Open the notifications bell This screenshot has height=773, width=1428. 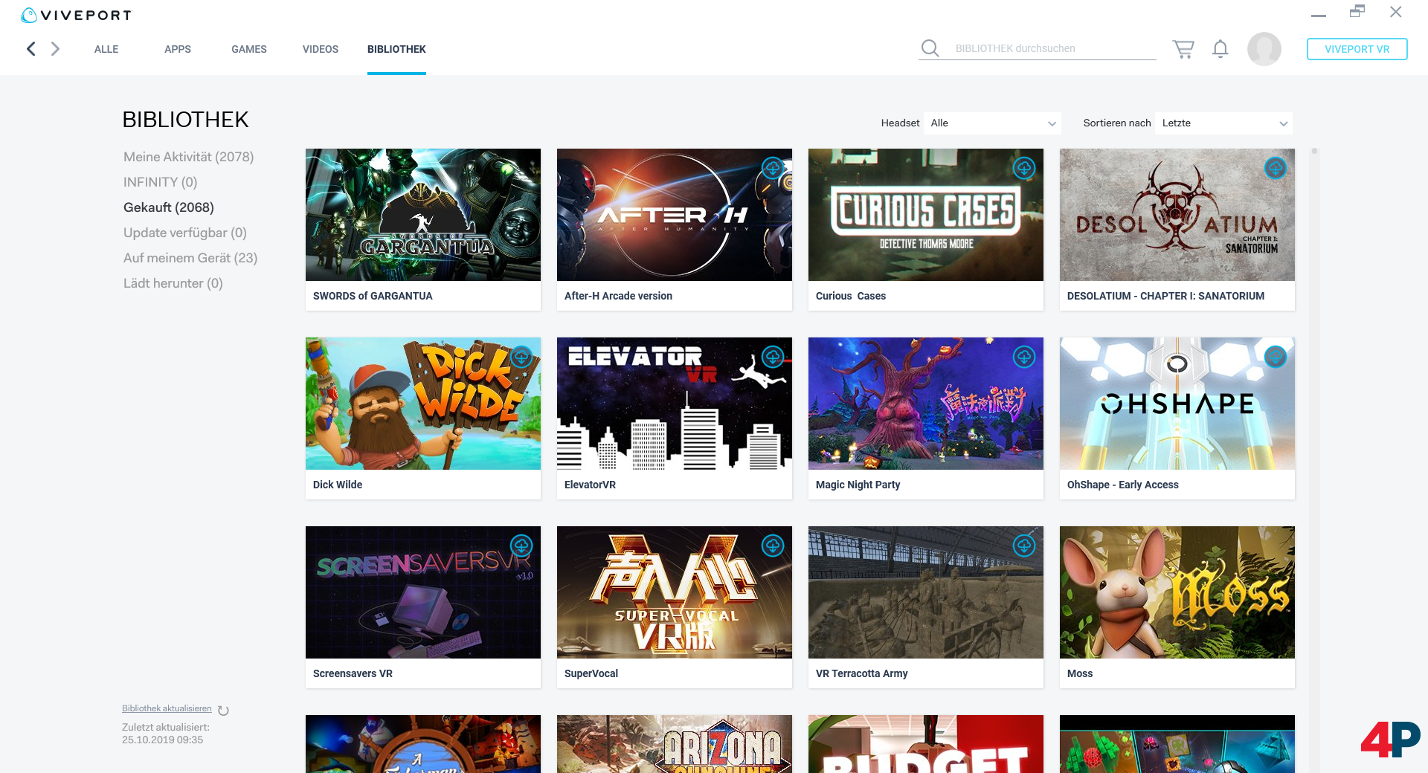point(1220,49)
